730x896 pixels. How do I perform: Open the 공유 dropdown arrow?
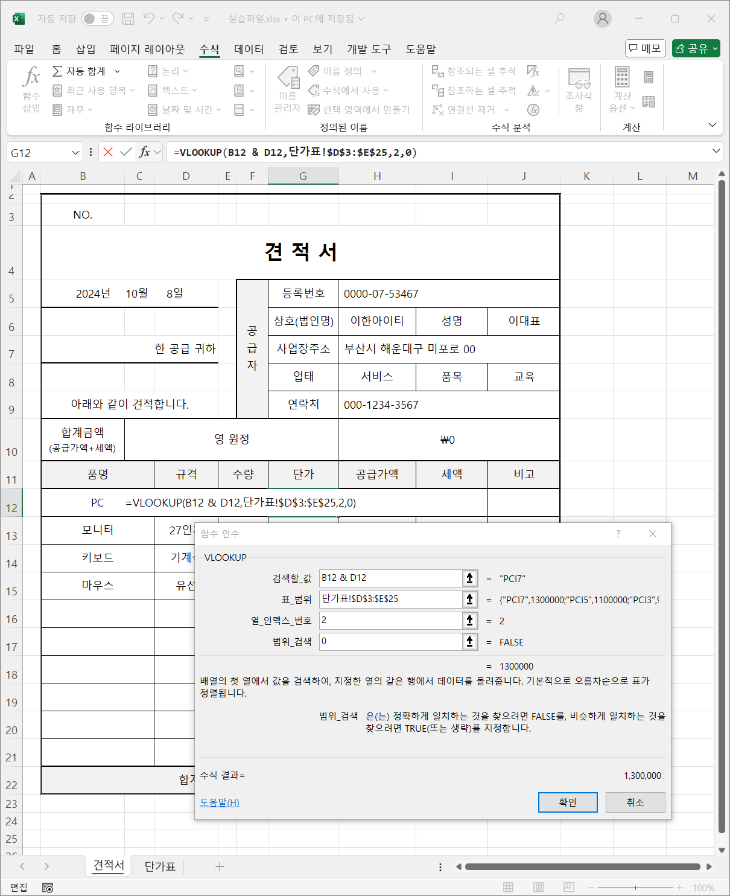point(716,48)
